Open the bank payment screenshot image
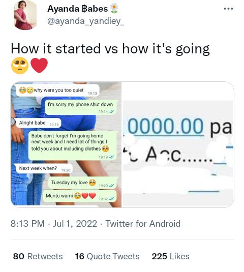 tap(178, 144)
